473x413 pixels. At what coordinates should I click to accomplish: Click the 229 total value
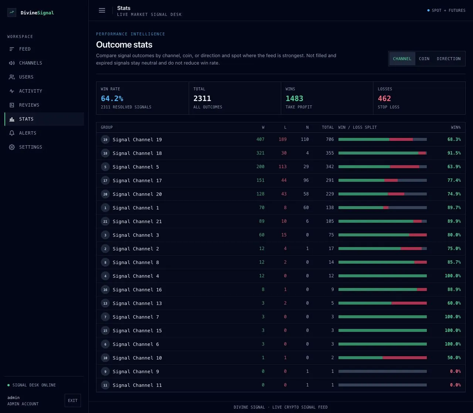click(330, 194)
